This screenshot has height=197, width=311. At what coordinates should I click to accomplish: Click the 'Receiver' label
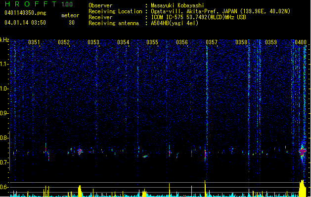click(100, 17)
